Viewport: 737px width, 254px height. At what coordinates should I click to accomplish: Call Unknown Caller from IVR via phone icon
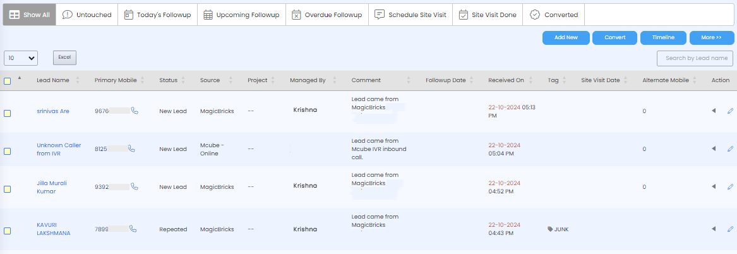(131, 148)
